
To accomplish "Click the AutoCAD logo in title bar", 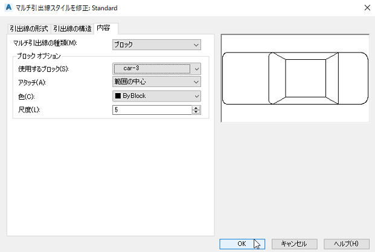I will tap(8, 8).
